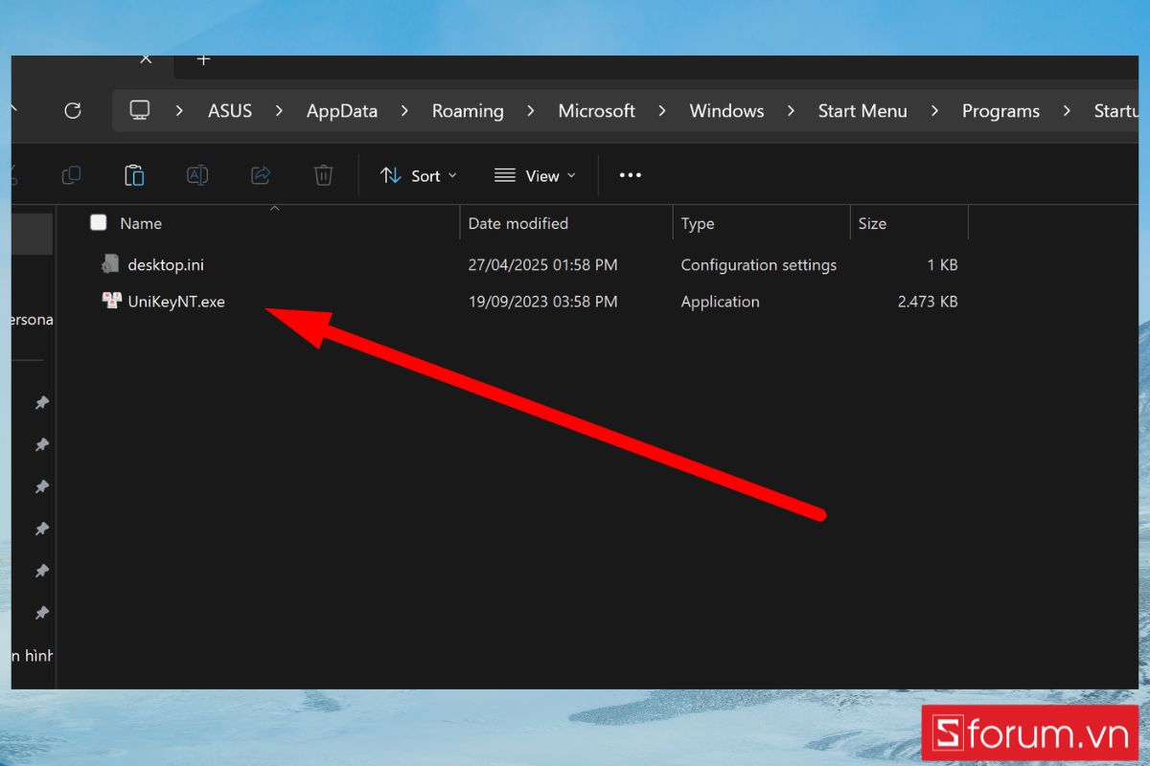Click the Application type cell

click(x=720, y=301)
